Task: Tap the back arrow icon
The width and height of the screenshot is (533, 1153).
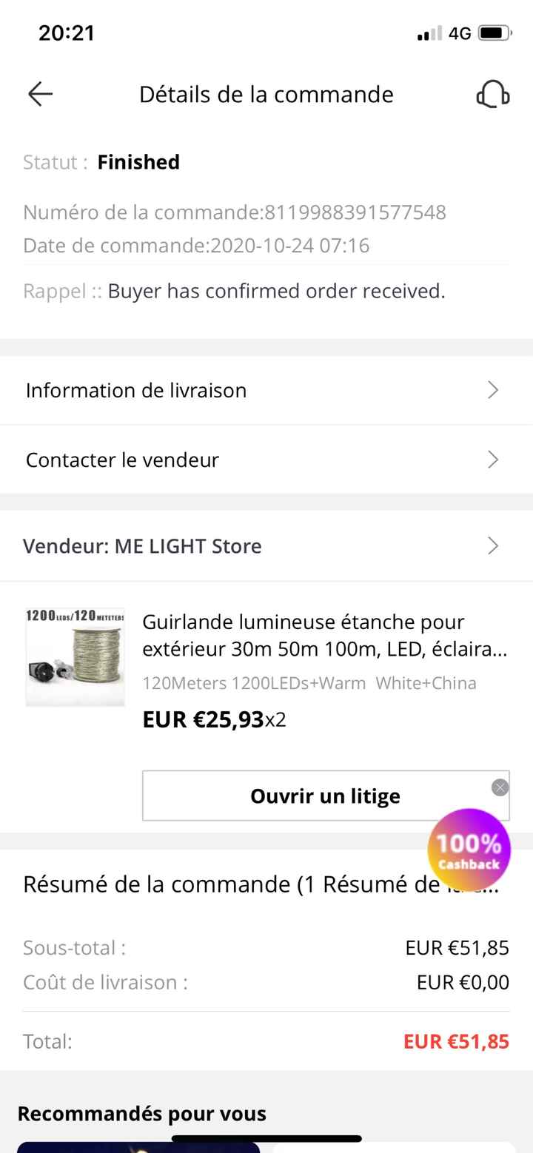Action: tap(41, 94)
